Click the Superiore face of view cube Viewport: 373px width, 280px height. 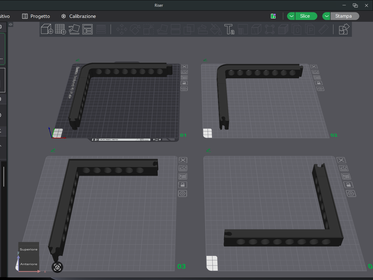click(x=29, y=249)
